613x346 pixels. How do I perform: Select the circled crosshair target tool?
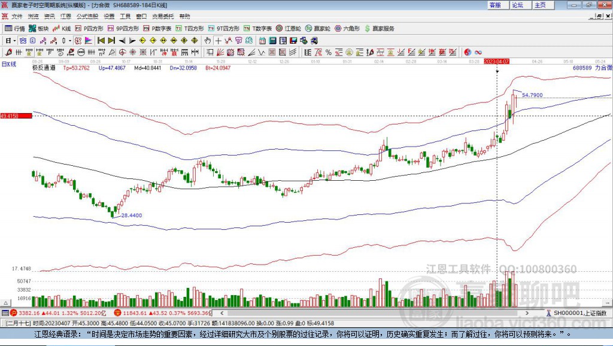pyautogui.click(x=122, y=52)
